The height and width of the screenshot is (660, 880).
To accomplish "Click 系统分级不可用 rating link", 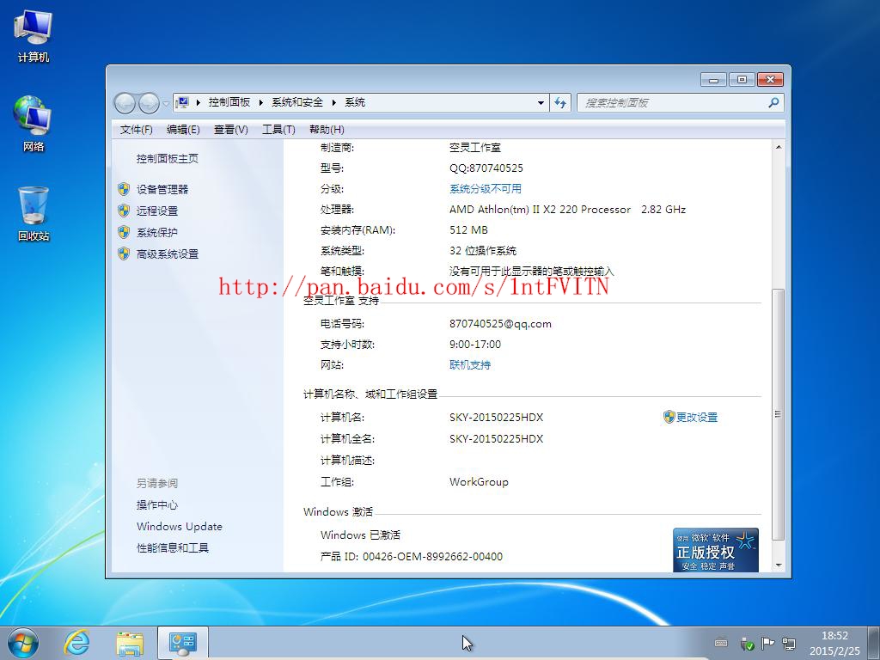I will (x=486, y=188).
